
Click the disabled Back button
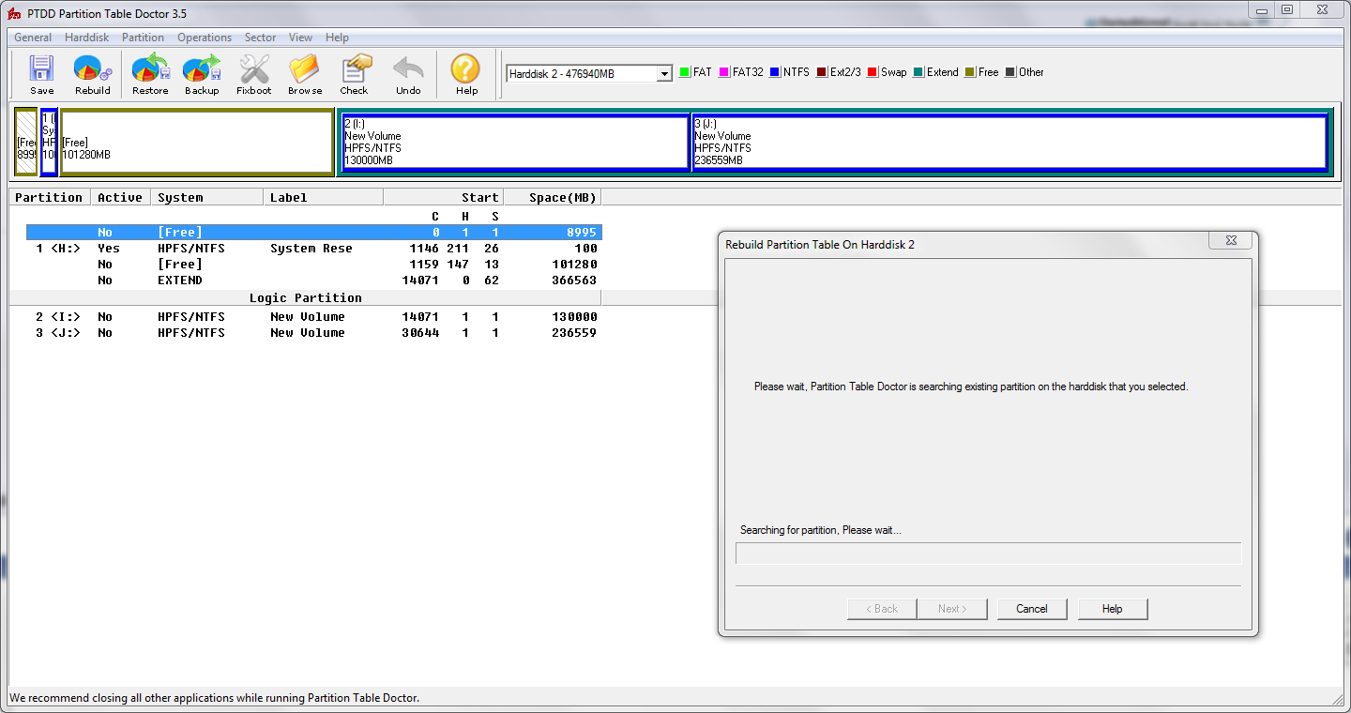coord(882,609)
